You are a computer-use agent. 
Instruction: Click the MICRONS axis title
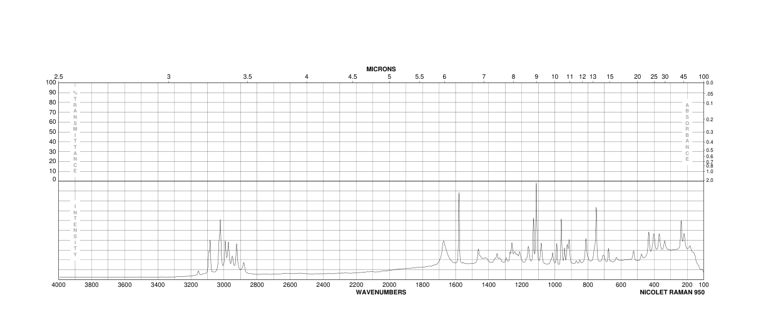[x=381, y=69]
